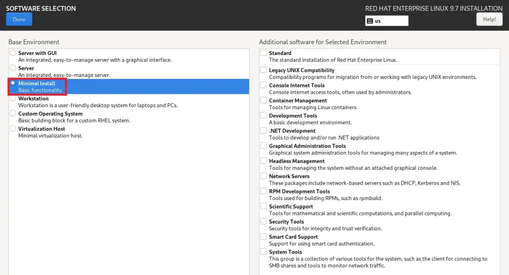Enable Container Management add-on
The image size is (509, 275).
click(263, 101)
